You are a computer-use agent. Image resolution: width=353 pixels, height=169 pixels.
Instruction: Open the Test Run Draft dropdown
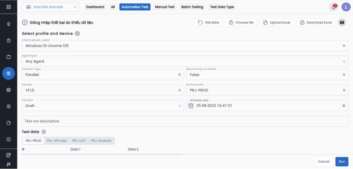click(x=180, y=106)
